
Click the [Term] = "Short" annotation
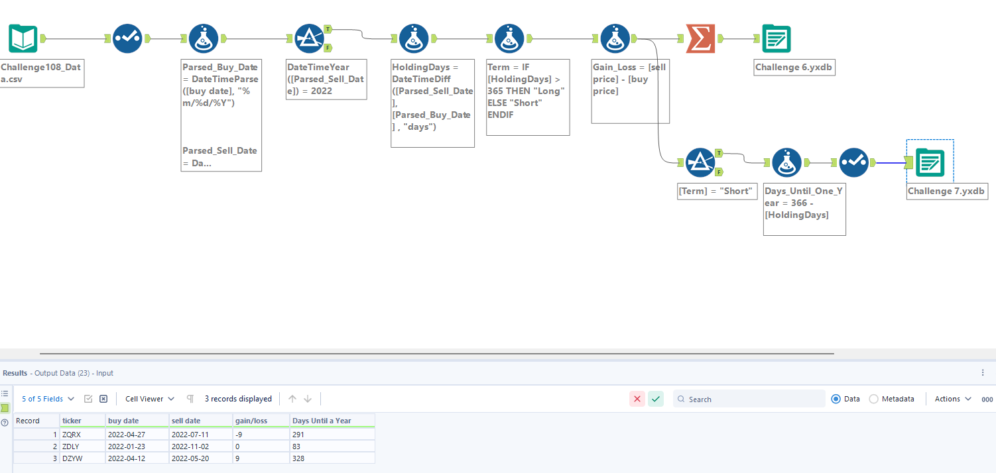tap(717, 191)
